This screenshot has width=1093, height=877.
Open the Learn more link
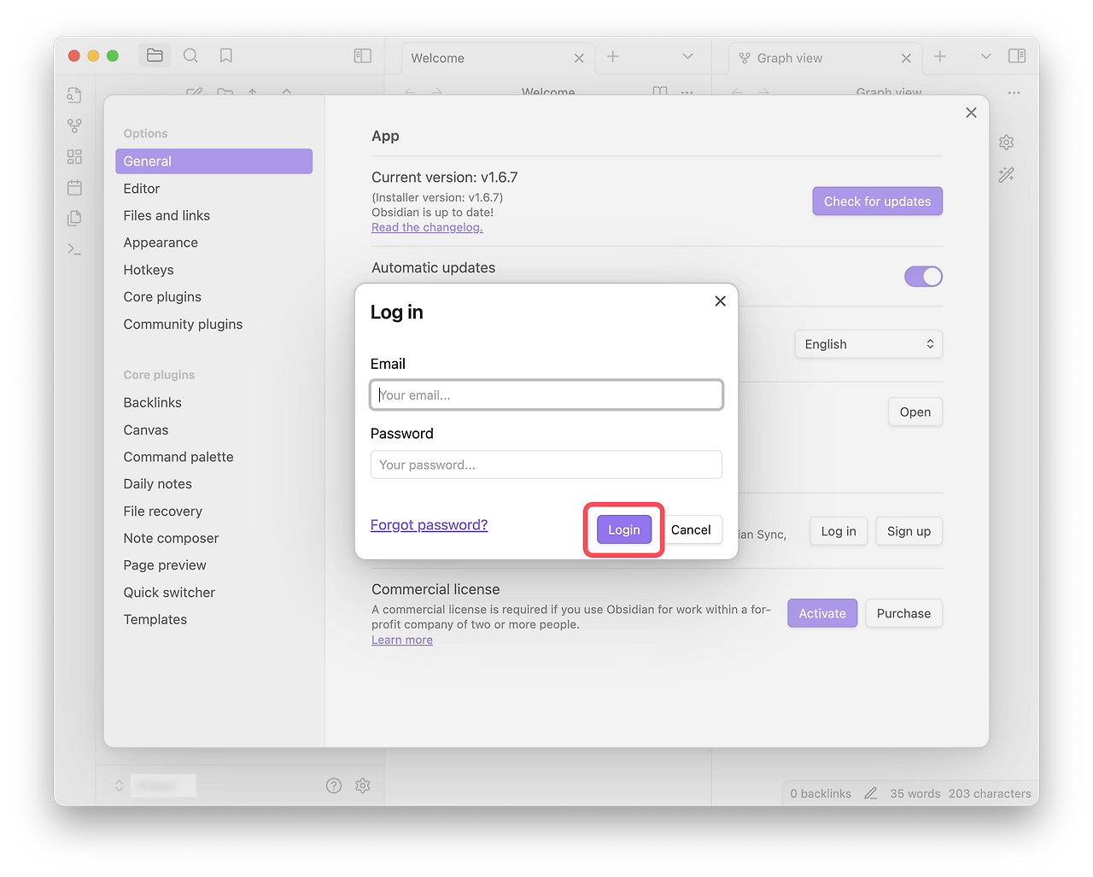point(402,640)
